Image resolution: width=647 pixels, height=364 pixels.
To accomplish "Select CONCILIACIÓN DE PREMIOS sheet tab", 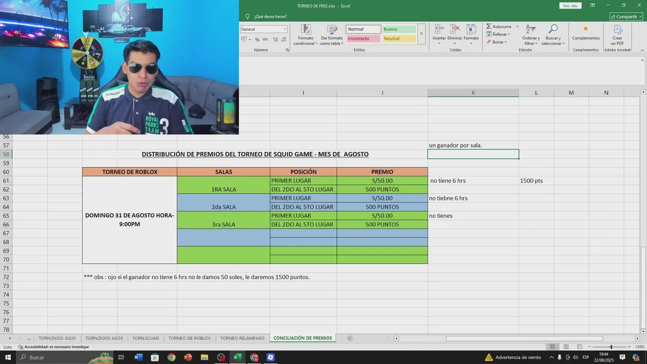I will coord(303,338).
